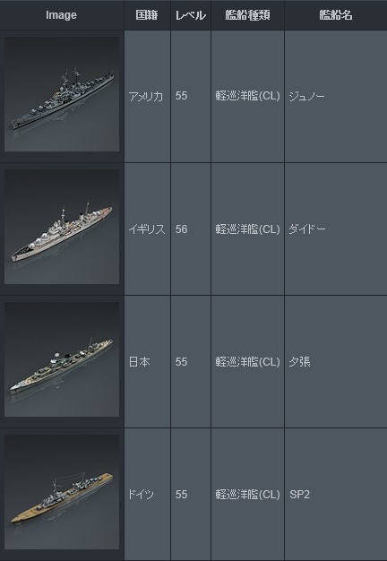
Task: Select the ship name ジュノー
Action: pyautogui.click(x=307, y=96)
